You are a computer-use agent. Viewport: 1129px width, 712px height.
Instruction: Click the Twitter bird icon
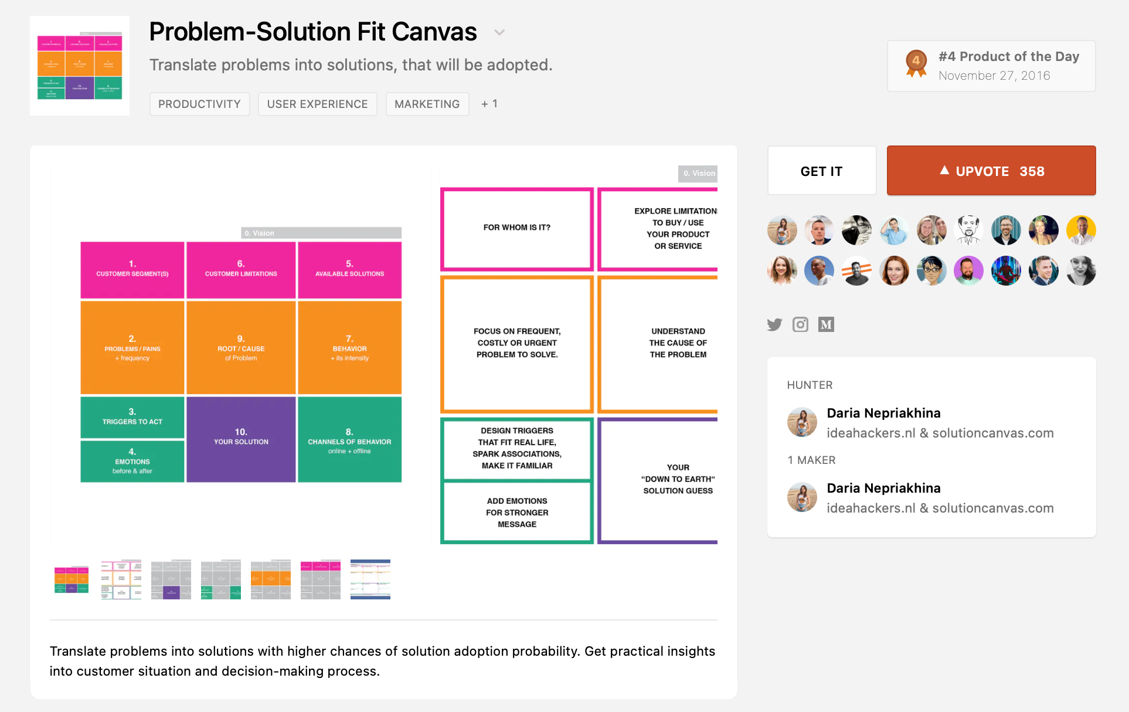coord(774,324)
